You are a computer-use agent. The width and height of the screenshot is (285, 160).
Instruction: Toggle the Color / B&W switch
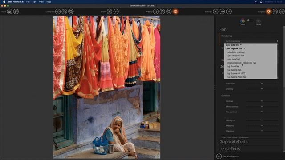pos(250,20)
